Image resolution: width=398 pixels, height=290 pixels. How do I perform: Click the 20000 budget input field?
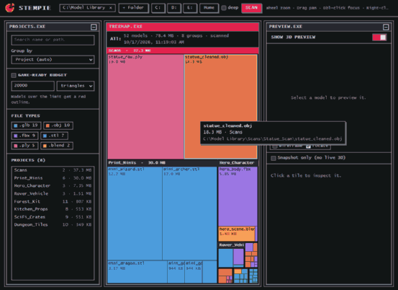[32, 86]
